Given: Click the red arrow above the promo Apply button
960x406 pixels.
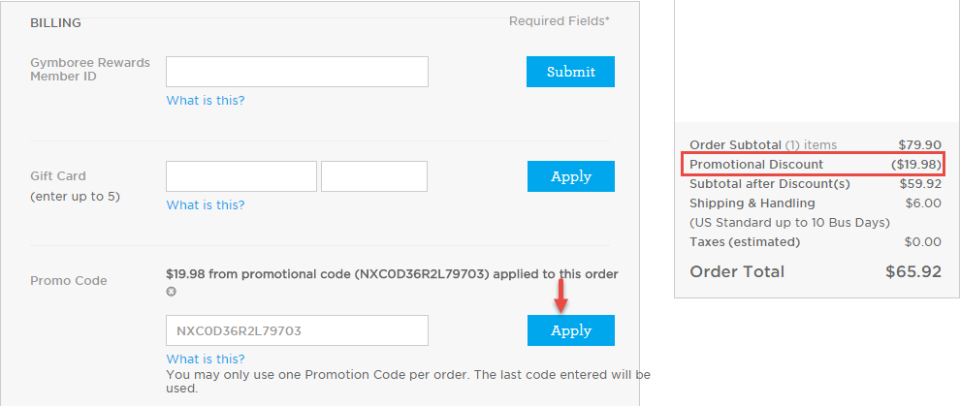Looking at the screenshot, I should [x=561, y=297].
